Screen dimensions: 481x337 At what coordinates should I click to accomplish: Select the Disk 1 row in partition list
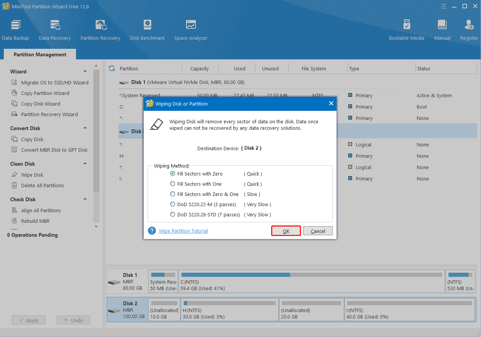point(298,82)
